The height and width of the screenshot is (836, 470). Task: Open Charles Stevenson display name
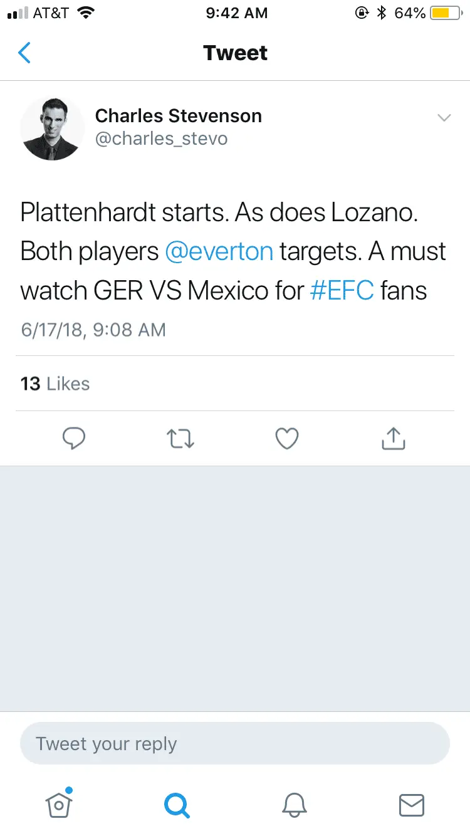pyautogui.click(x=178, y=115)
